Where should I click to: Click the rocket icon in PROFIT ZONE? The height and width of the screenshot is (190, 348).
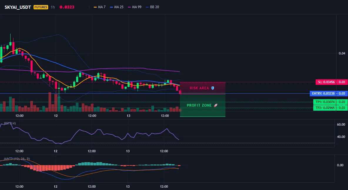coord(215,105)
